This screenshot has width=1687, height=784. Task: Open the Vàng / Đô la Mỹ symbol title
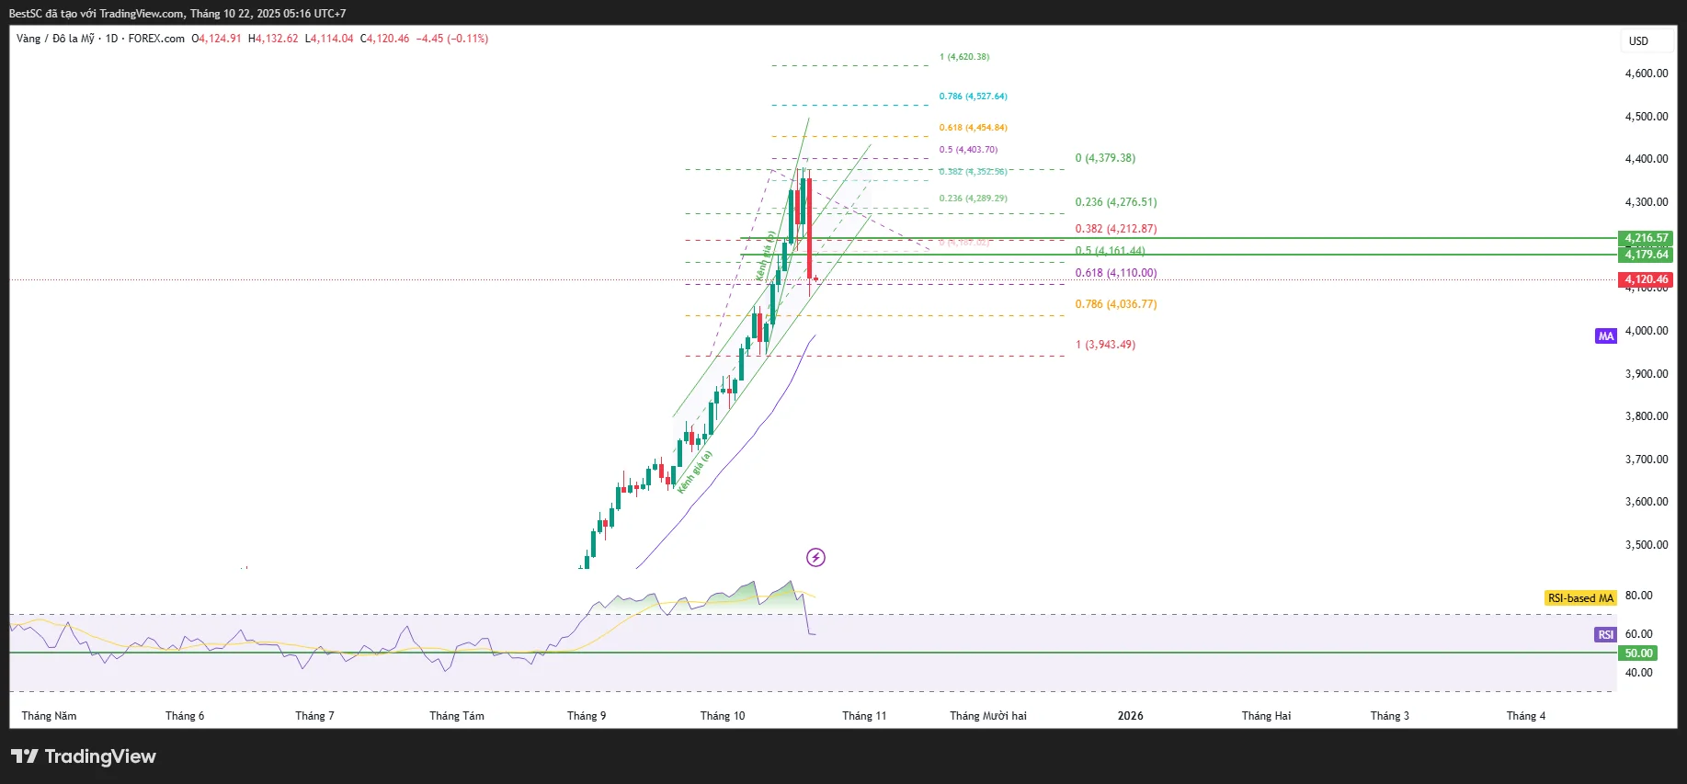coord(55,39)
